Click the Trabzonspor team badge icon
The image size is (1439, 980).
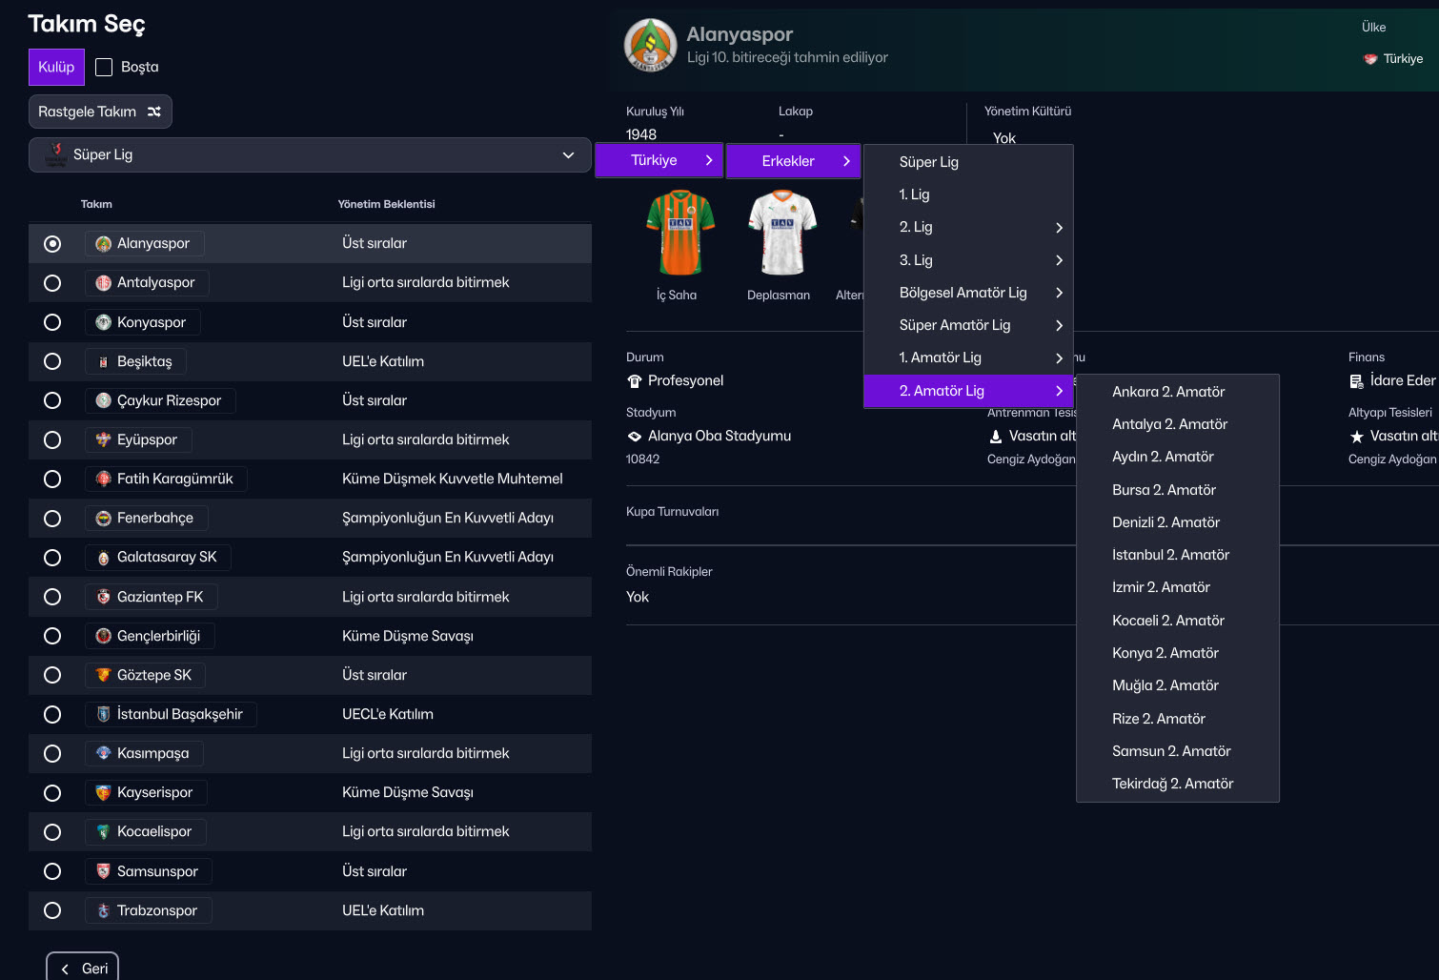coord(104,911)
